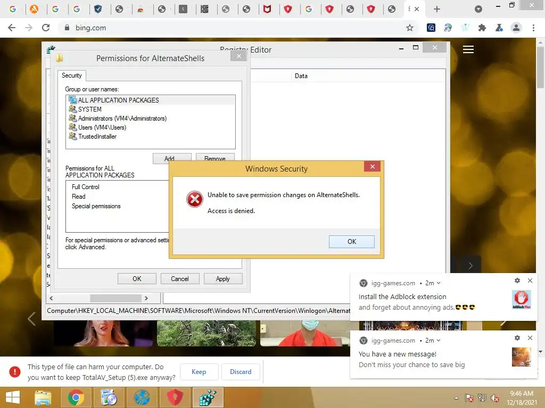Open the Chrome Extensions puzzle icon
Viewport: 545px width, 408px height.
click(482, 28)
